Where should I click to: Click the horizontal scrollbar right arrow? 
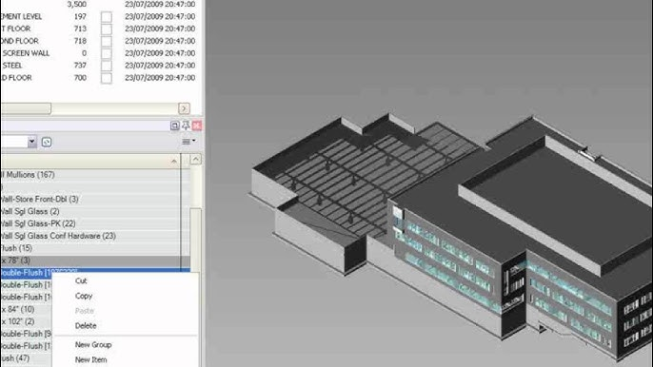[x=184, y=108]
